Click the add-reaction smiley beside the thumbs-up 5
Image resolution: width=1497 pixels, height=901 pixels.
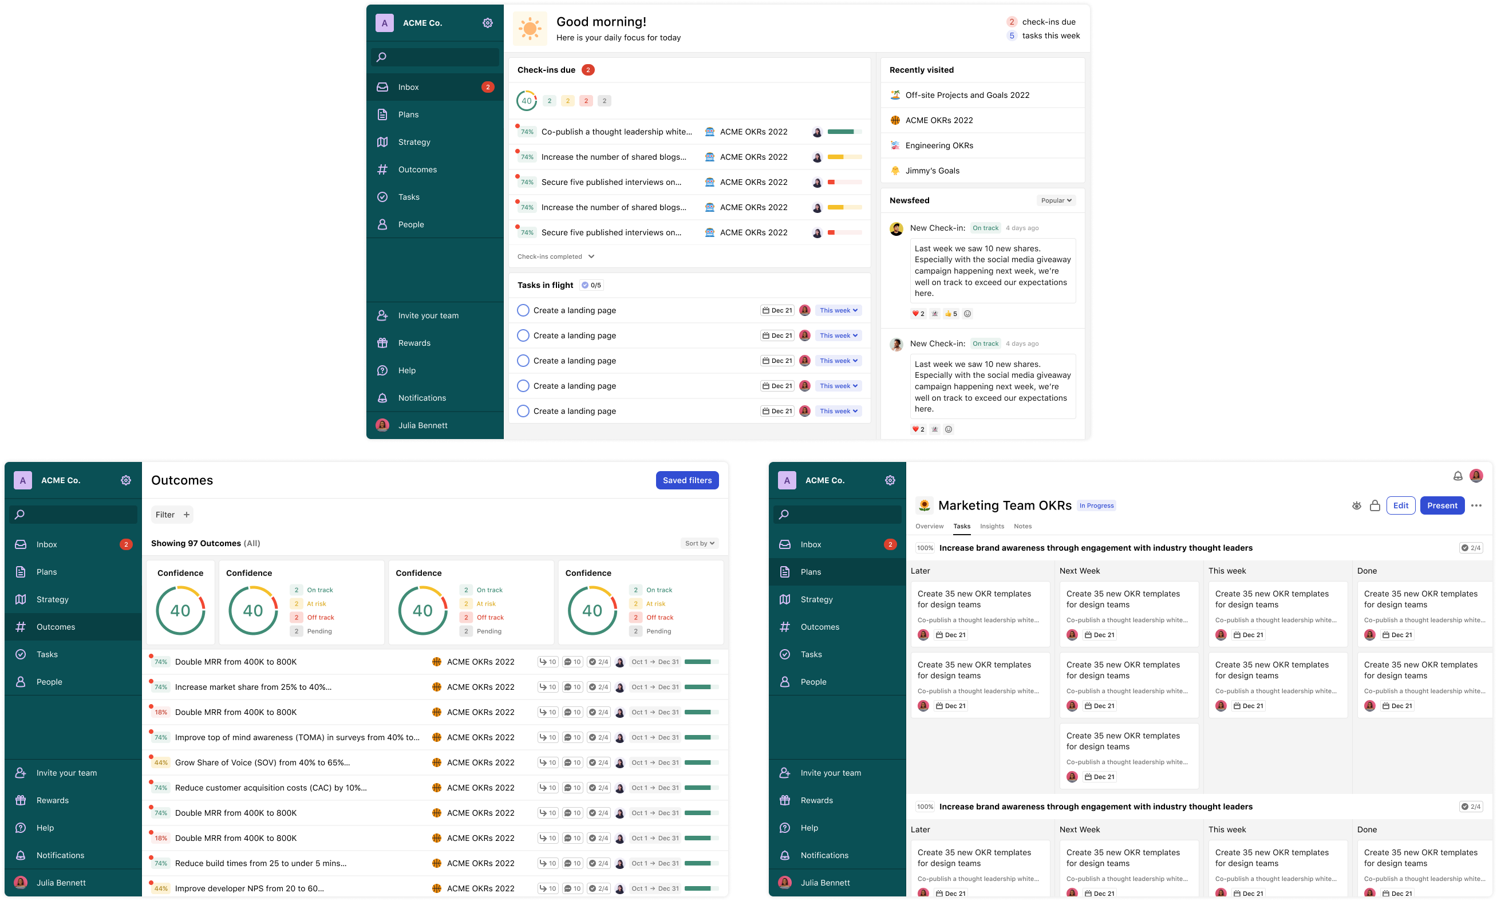pyautogui.click(x=967, y=314)
